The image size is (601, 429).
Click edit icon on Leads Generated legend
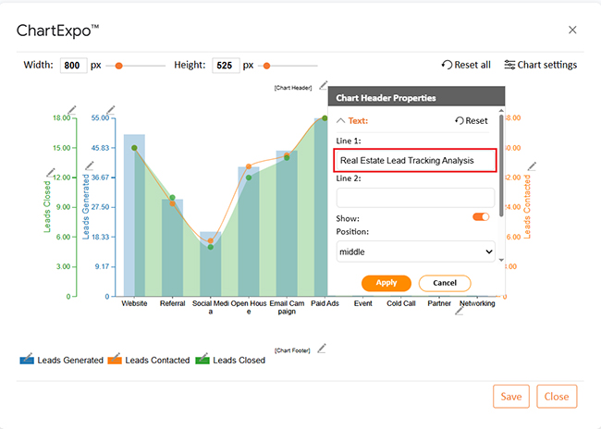[x=27, y=359]
